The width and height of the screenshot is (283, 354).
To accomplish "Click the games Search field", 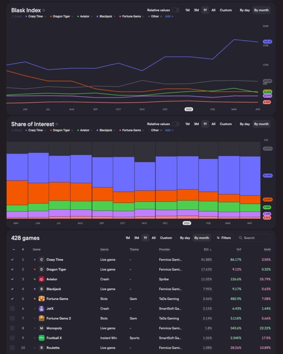I will click(x=256, y=238).
